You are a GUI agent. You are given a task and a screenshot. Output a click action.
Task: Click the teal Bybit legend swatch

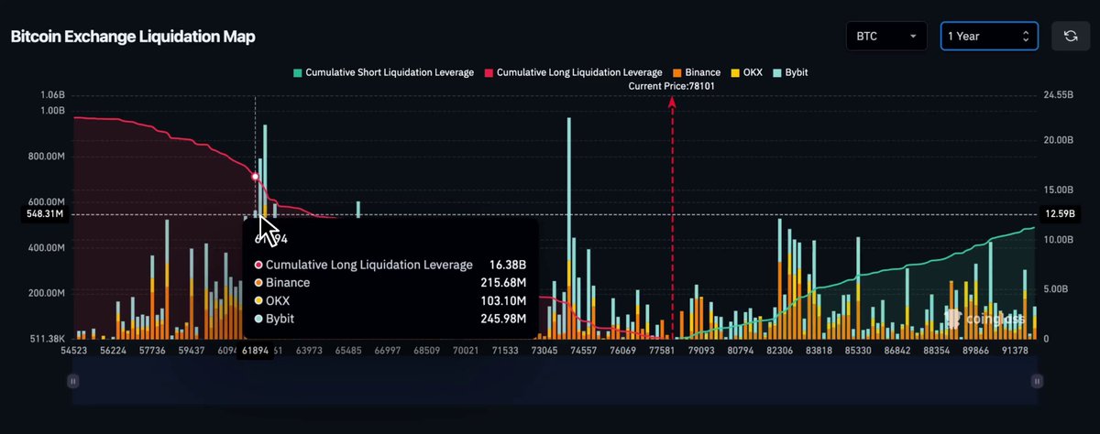(x=776, y=71)
